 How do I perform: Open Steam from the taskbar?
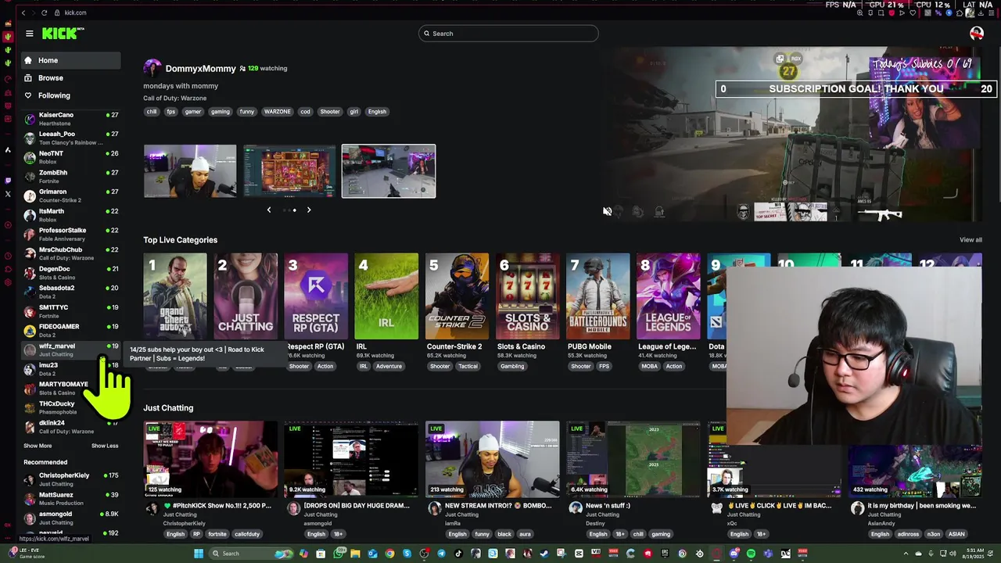[x=544, y=554]
